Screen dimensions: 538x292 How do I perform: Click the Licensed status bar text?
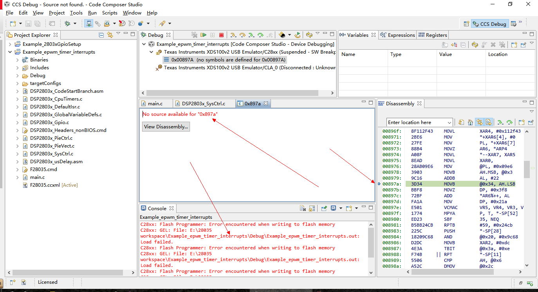click(x=48, y=282)
